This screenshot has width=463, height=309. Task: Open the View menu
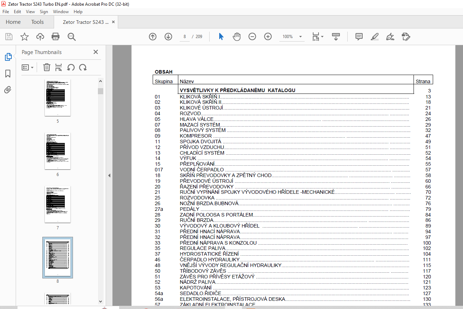(x=30, y=12)
